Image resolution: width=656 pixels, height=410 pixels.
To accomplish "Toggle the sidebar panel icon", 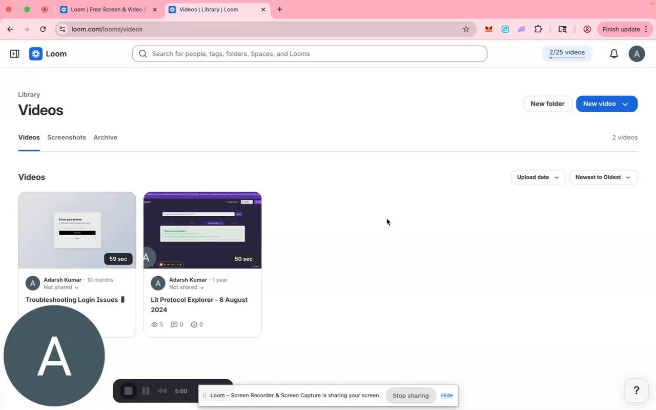I will [14, 54].
